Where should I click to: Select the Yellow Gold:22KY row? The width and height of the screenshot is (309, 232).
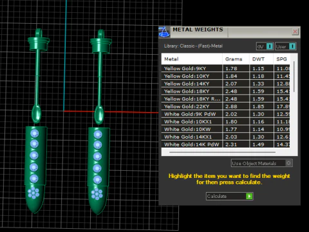pyautogui.click(x=225, y=106)
